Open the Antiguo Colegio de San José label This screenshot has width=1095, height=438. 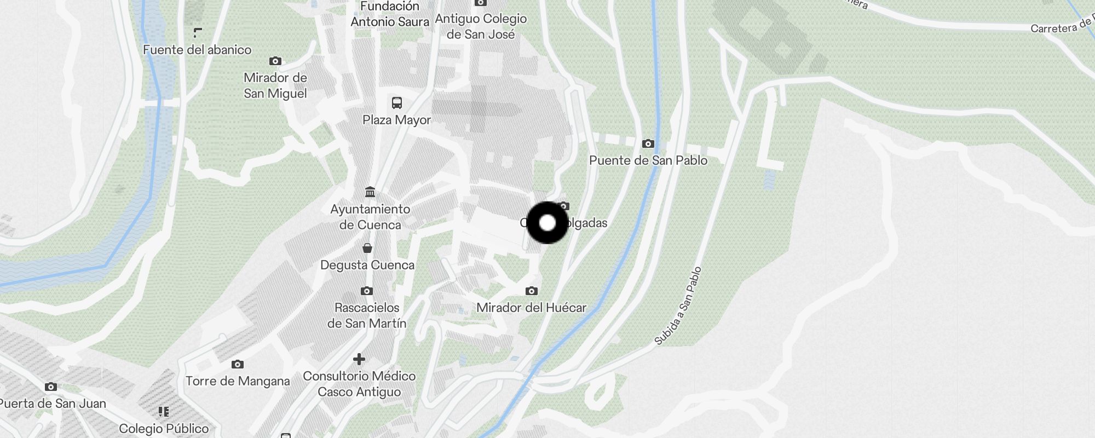(481, 26)
